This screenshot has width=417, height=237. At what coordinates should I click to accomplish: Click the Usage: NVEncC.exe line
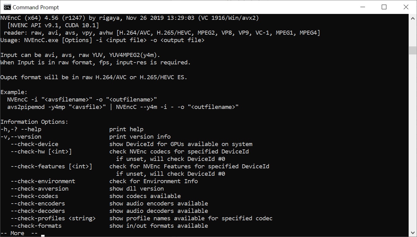tap(102, 40)
